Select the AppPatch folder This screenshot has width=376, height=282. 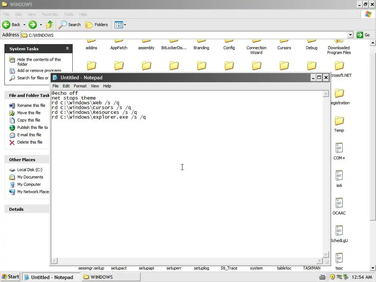[x=119, y=45]
